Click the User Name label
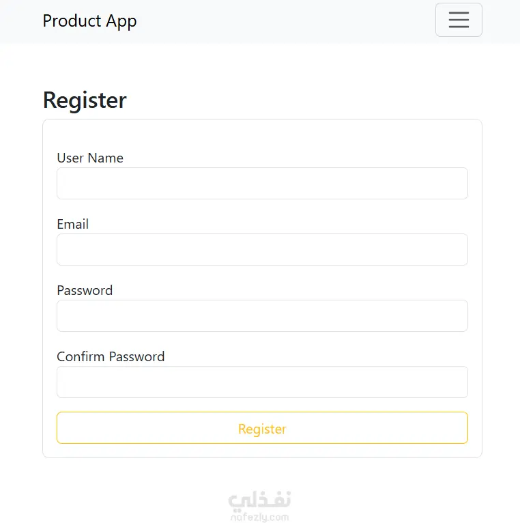520x523 pixels. (x=90, y=158)
